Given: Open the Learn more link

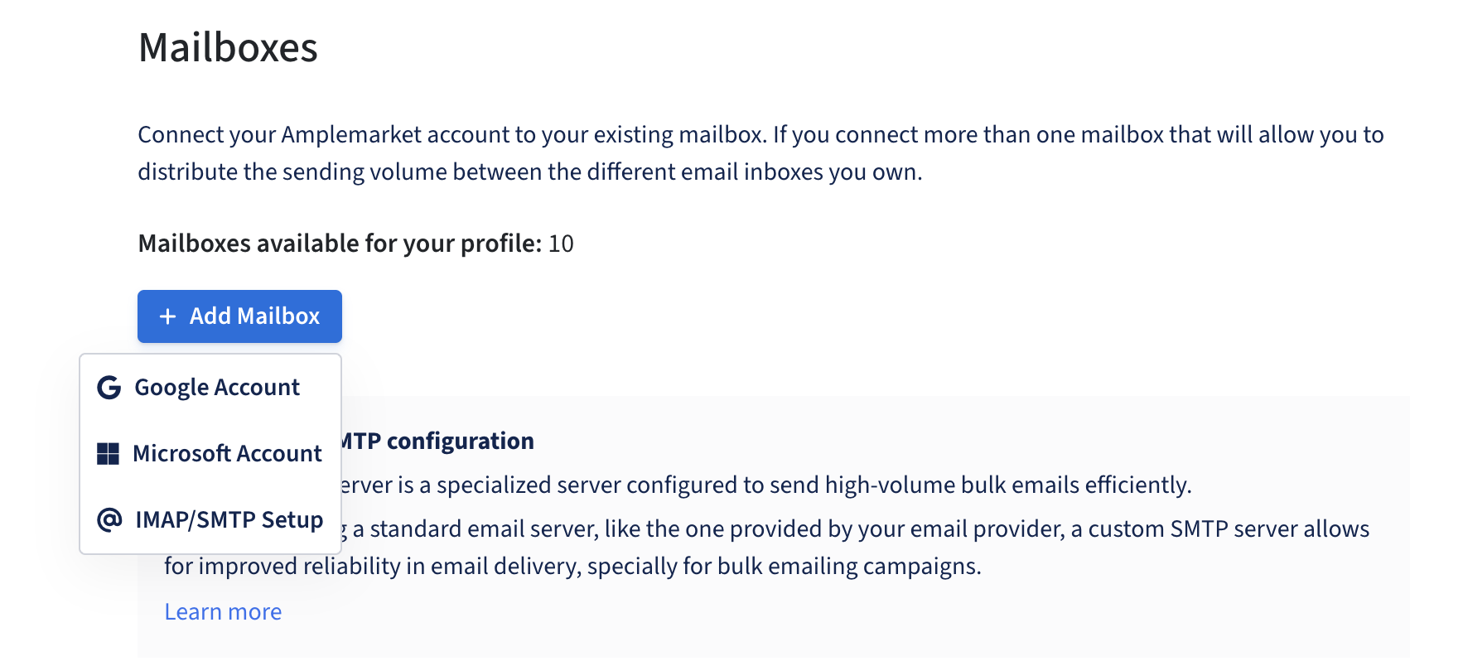Looking at the screenshot, I should (223, 612).
